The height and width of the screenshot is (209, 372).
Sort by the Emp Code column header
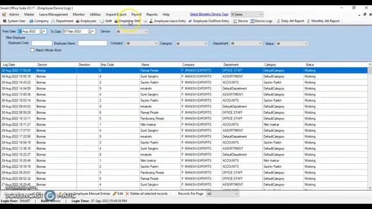119,64
